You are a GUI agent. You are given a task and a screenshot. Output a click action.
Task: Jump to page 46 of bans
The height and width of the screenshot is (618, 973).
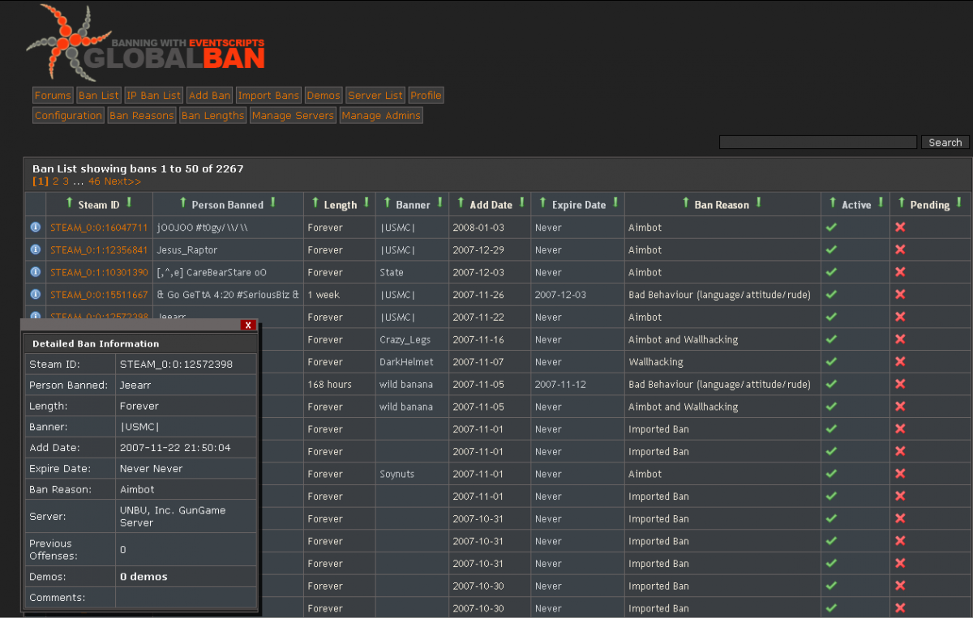[94, 181]
